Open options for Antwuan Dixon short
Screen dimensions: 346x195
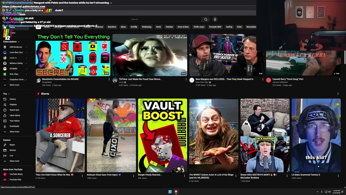click(134, 176)
